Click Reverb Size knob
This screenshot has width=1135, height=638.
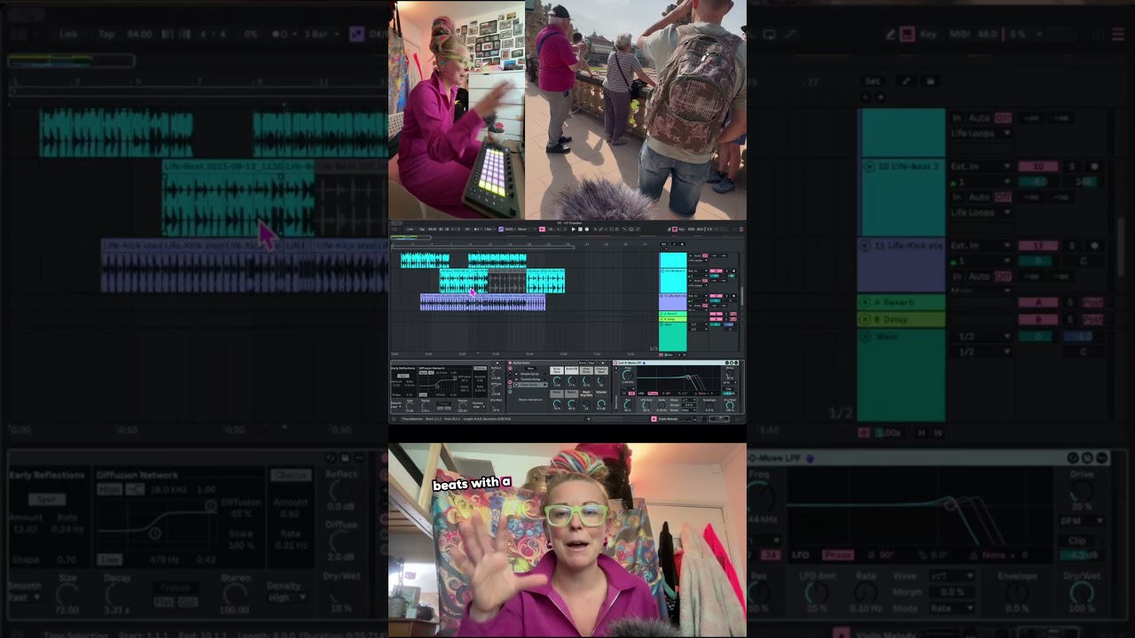[410, 406]
